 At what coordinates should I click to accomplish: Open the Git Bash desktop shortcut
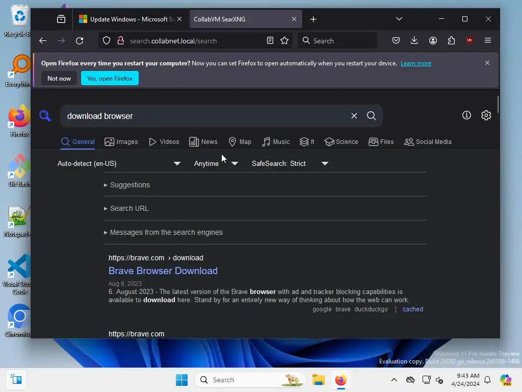[19, 170]
